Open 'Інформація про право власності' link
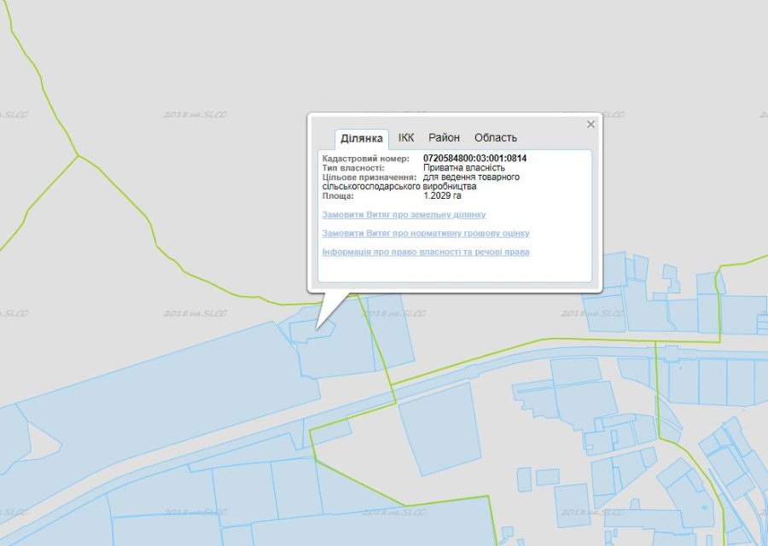This screenshot has height=546, width=768. (426, 253)
